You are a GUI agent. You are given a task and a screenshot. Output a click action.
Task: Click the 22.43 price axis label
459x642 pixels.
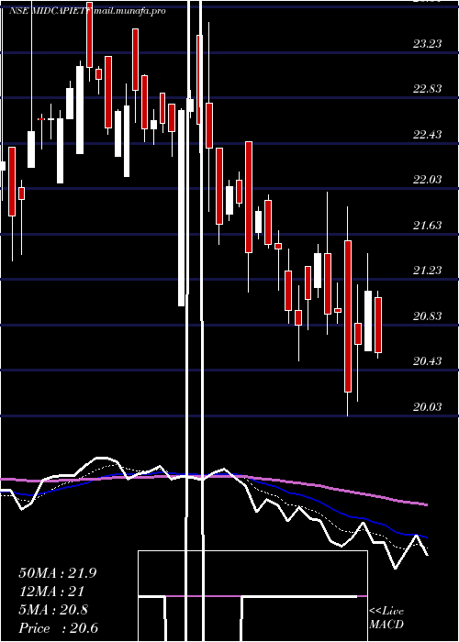tap(428, 134)
